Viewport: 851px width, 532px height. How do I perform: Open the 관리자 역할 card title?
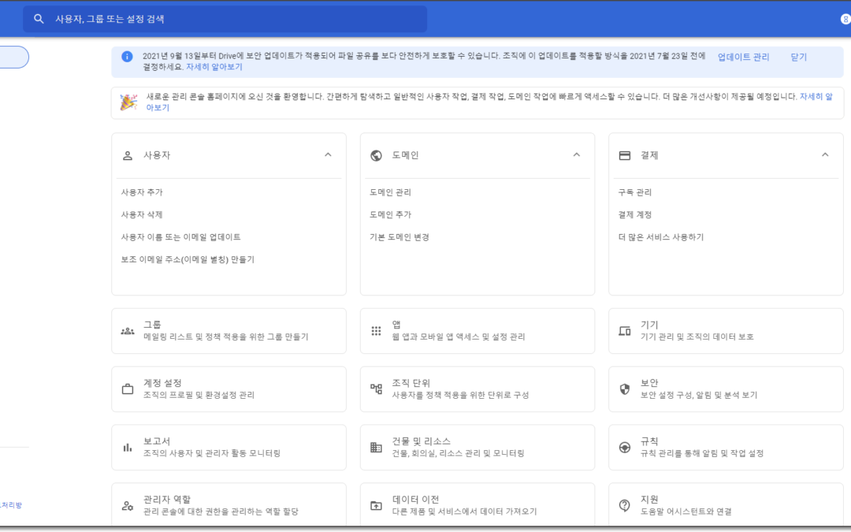(x=166, y=499)
